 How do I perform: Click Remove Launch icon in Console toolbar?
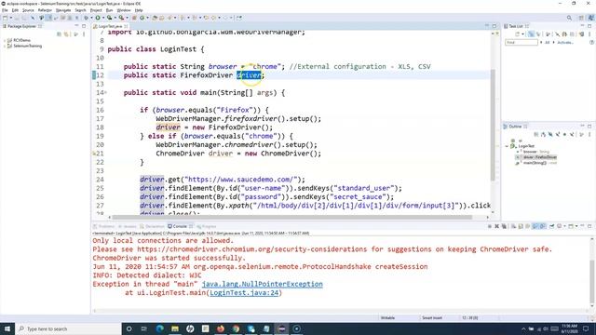(496, 226)
